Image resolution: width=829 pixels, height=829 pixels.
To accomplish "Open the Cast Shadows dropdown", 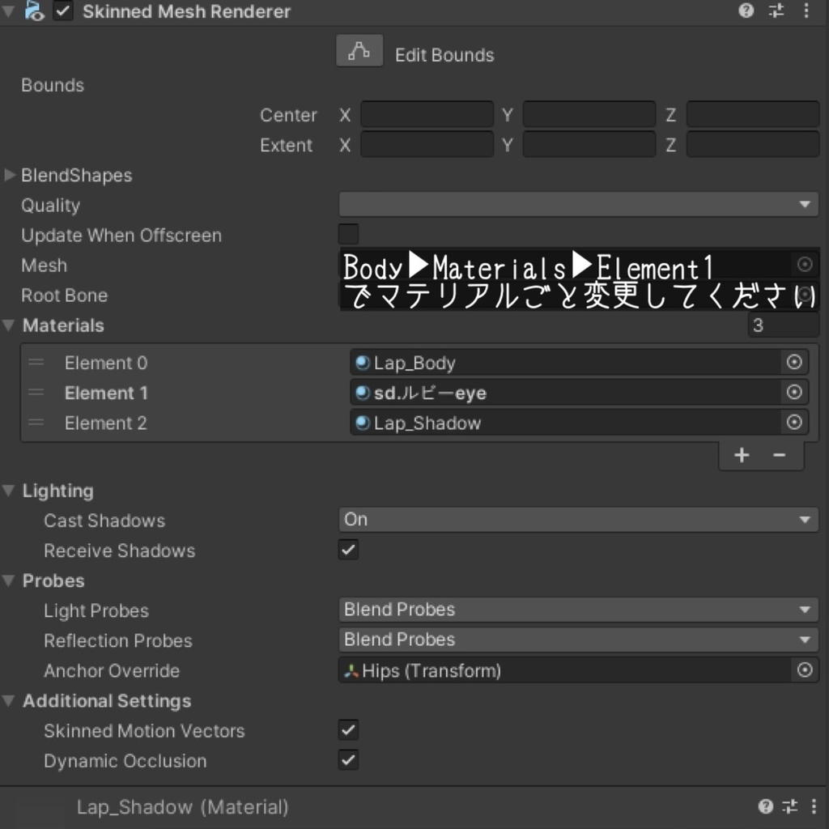I will tap(578, 520).
